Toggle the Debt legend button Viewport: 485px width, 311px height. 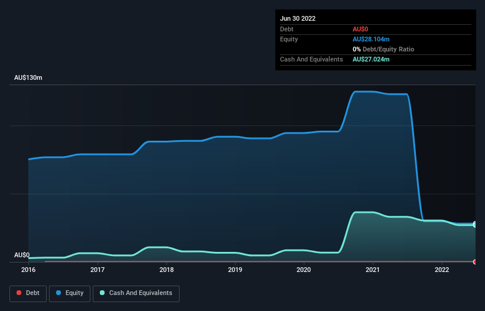[28, 293]
